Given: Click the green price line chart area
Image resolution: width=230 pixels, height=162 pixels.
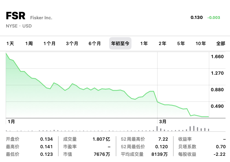Looking at the screenshot, I should click(107, 85).
